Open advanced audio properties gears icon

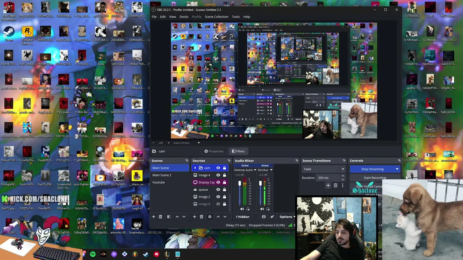(x=272, y=217)
